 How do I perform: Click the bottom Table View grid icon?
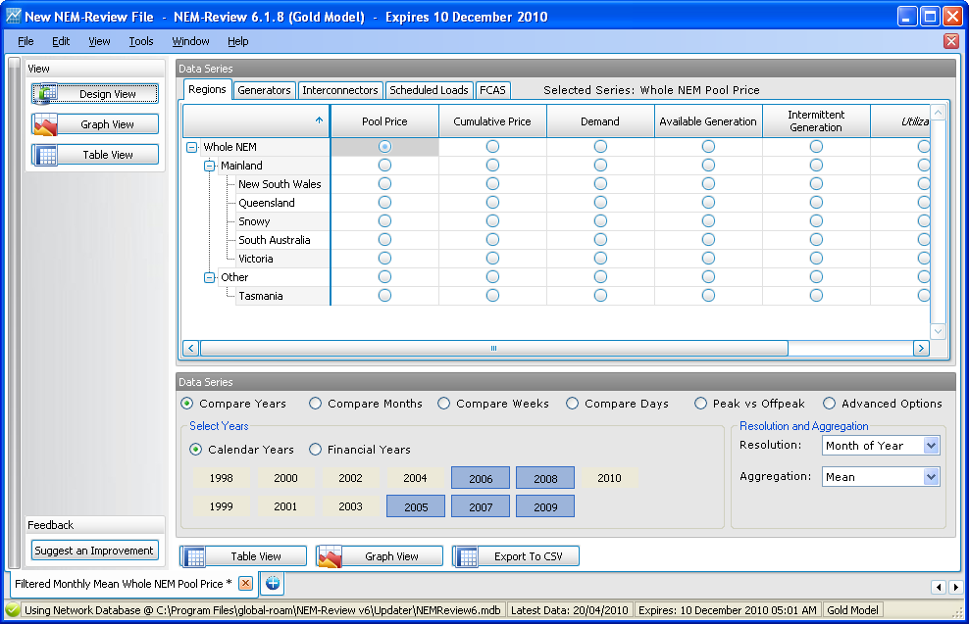pyautogui.click(x=195, y=556)
